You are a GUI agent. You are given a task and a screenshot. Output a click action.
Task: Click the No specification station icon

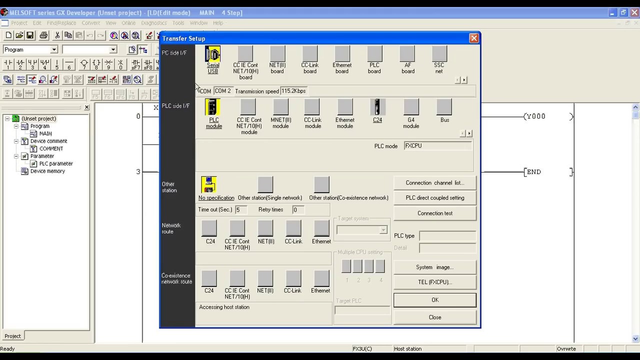click(x=208, y=184)
